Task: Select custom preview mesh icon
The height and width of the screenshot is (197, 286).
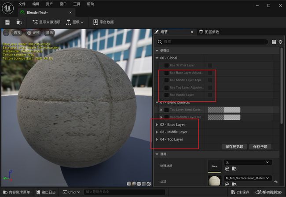Action: (x=149, y=184)
